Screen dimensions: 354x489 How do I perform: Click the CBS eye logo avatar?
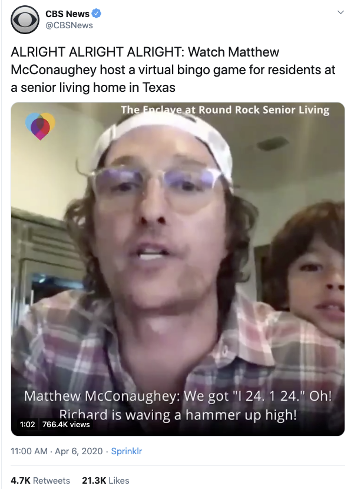click(x=25, y=19)
